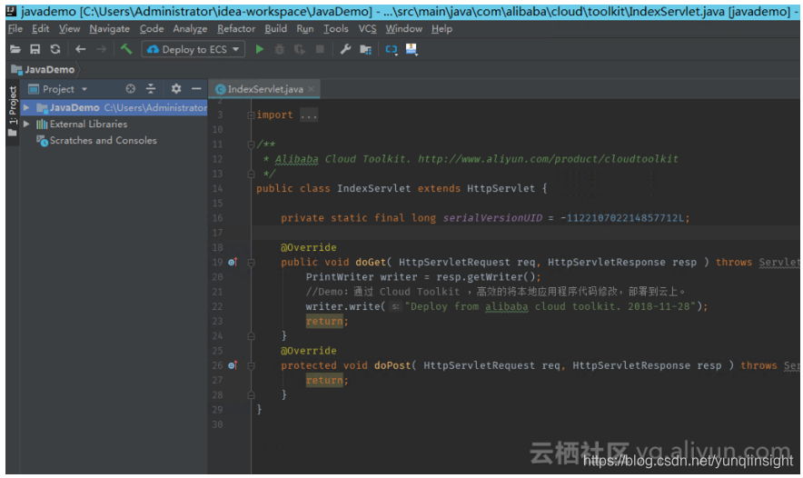Open the Build menu
This screenshot has width=803, height=478.
pos(275,29)
